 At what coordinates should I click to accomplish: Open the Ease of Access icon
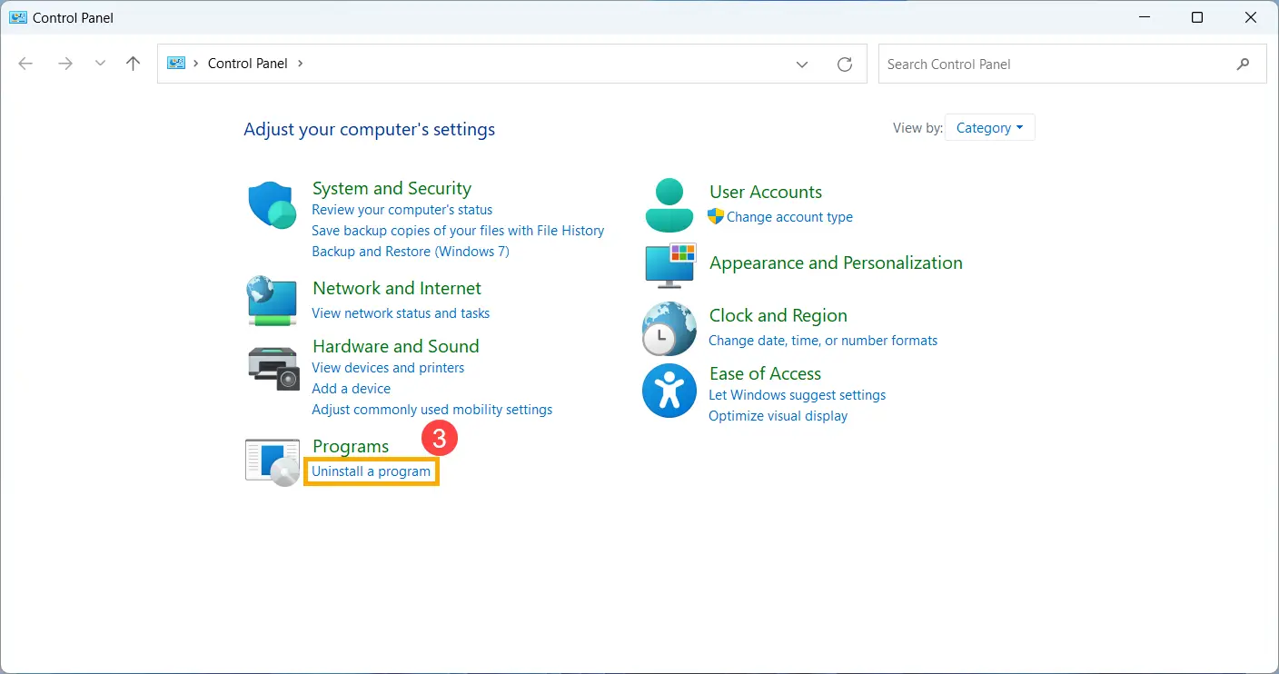pyautogui.click(x=669, y=391)
